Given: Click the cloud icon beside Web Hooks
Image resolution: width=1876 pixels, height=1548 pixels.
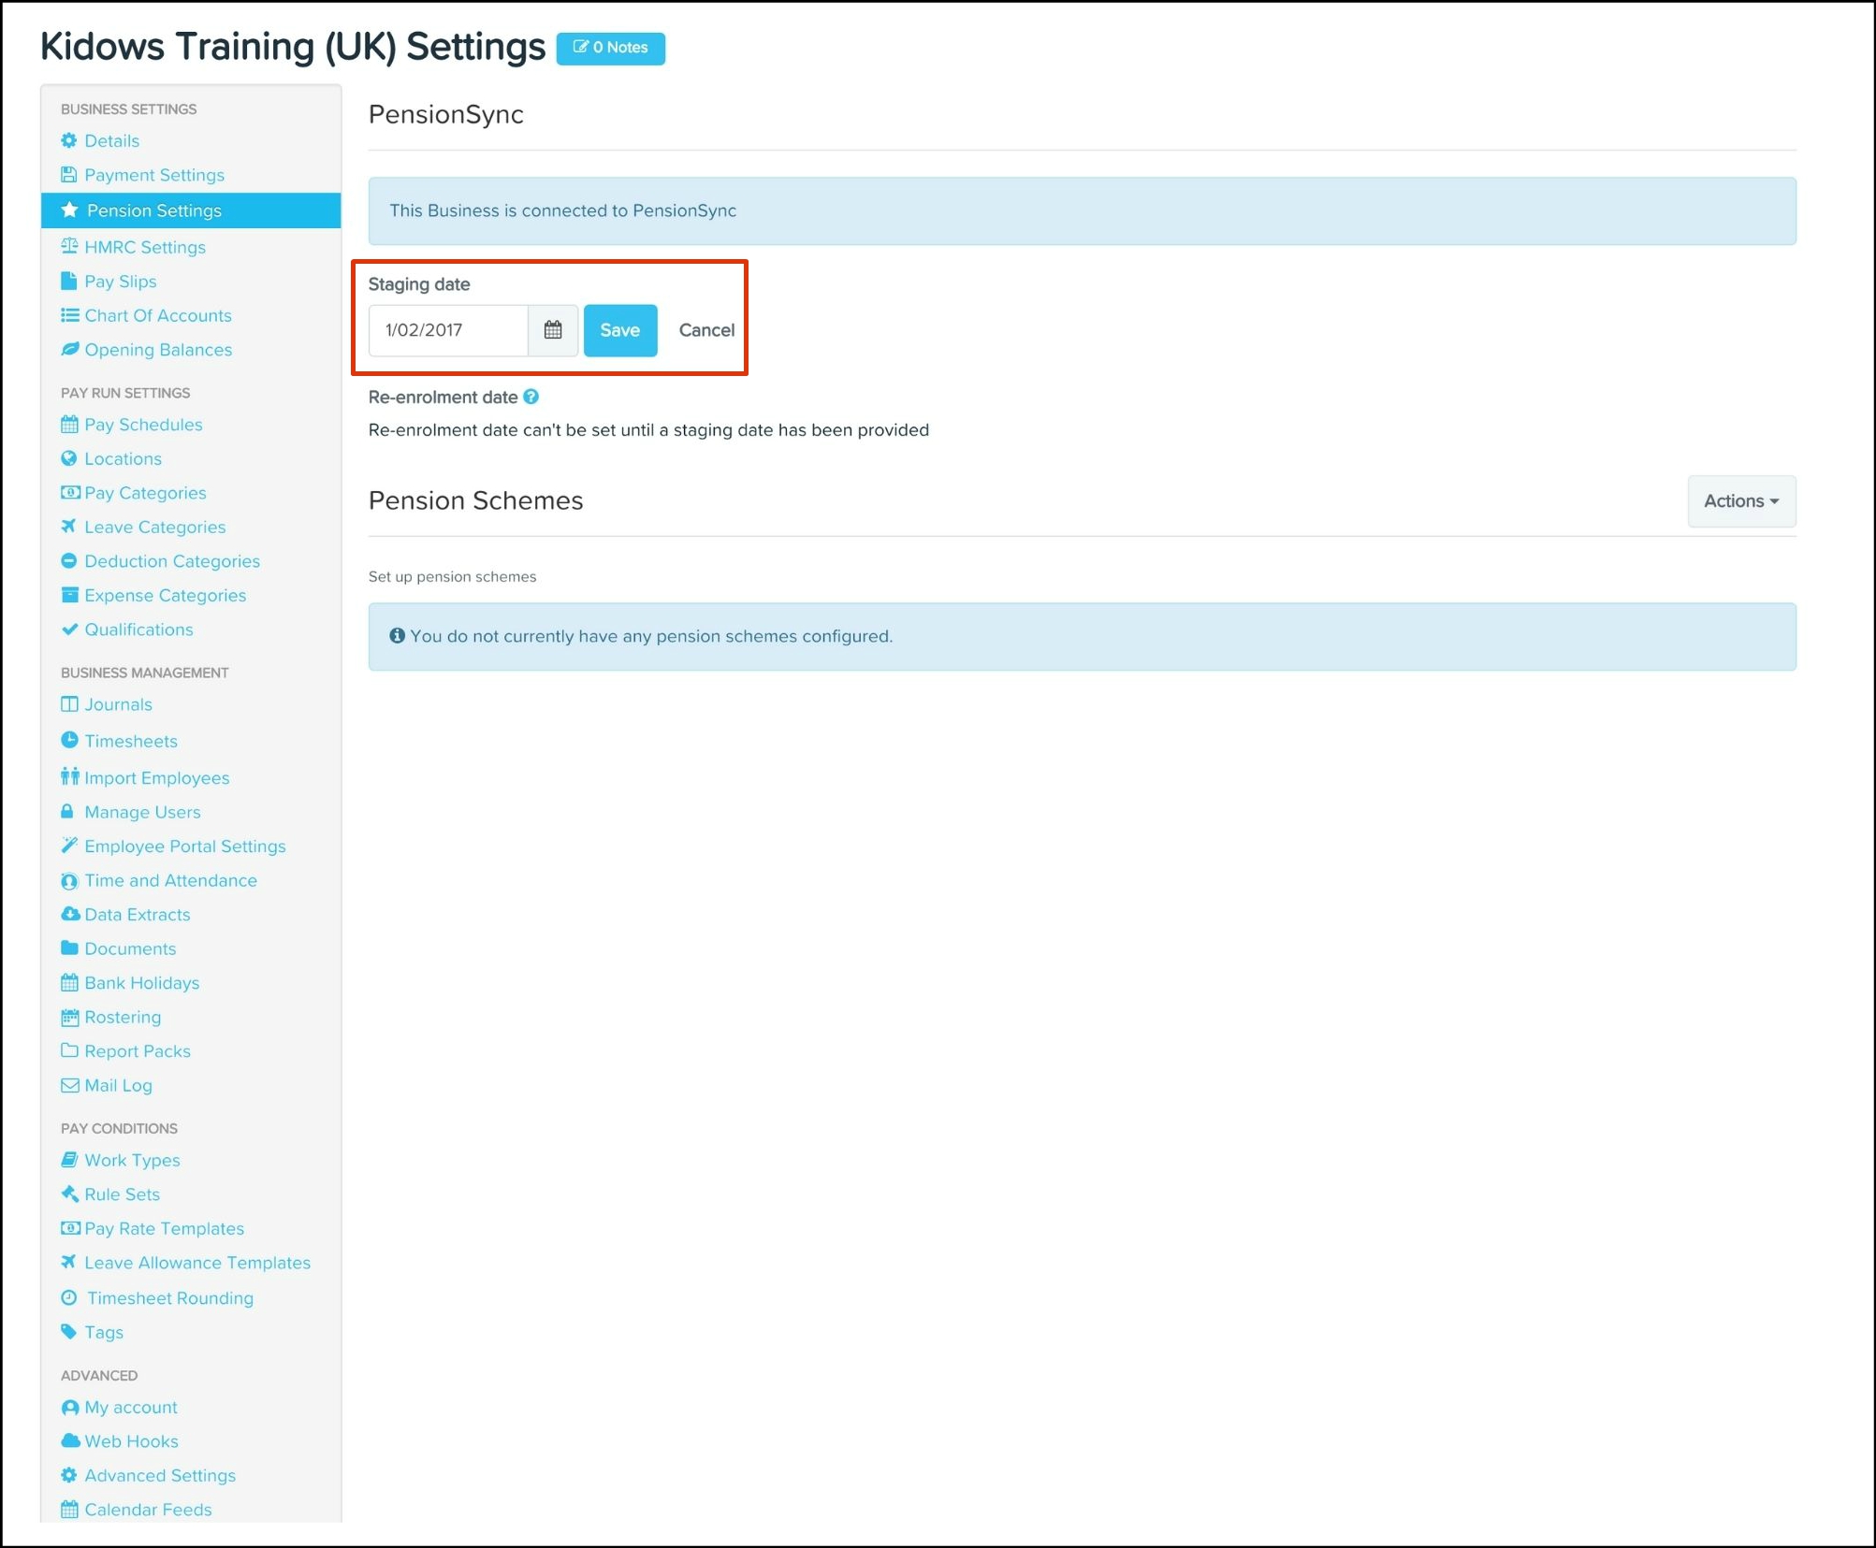Looking at the screenshot, I should [70, 1440].
